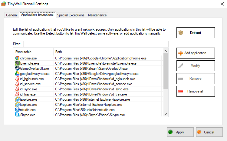Click the IDrive icon beside id_bglaunch.exe

point(17,79)
